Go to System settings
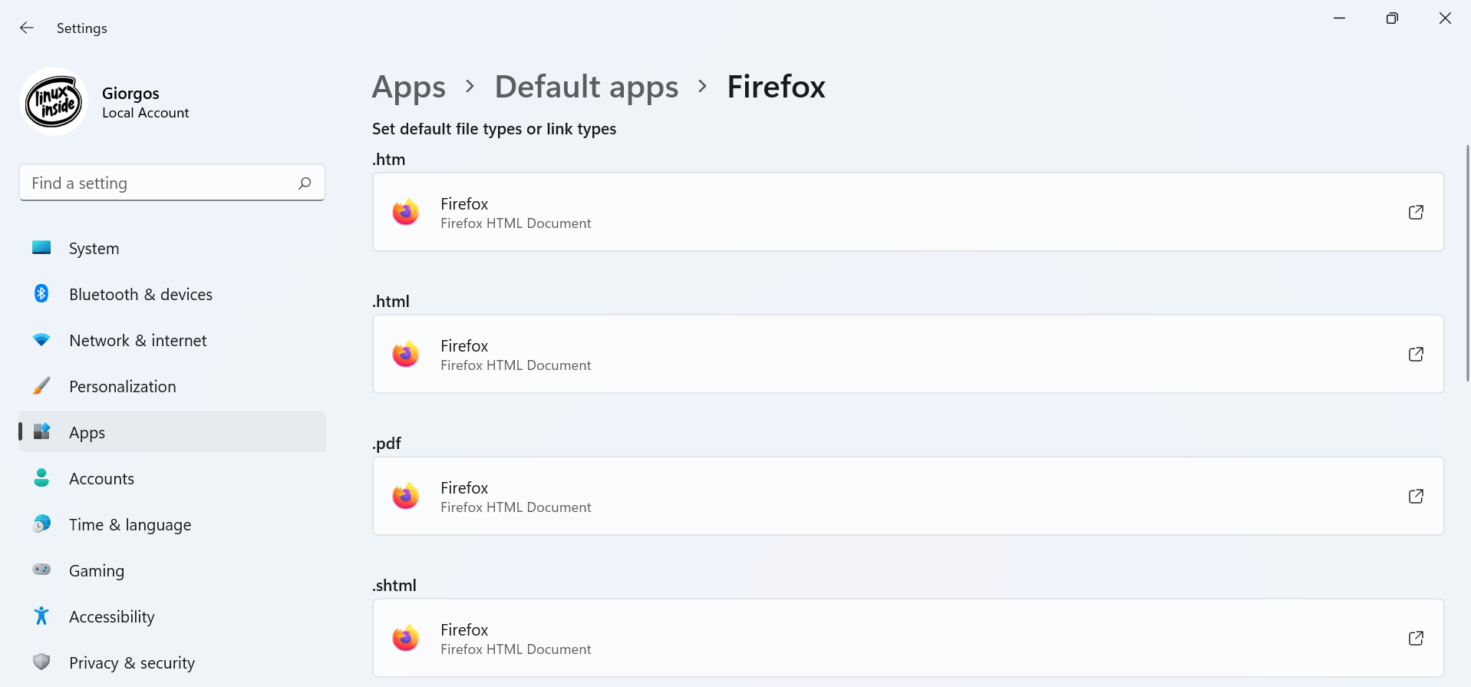1471x687 pixels. click(x=172, y=248)
